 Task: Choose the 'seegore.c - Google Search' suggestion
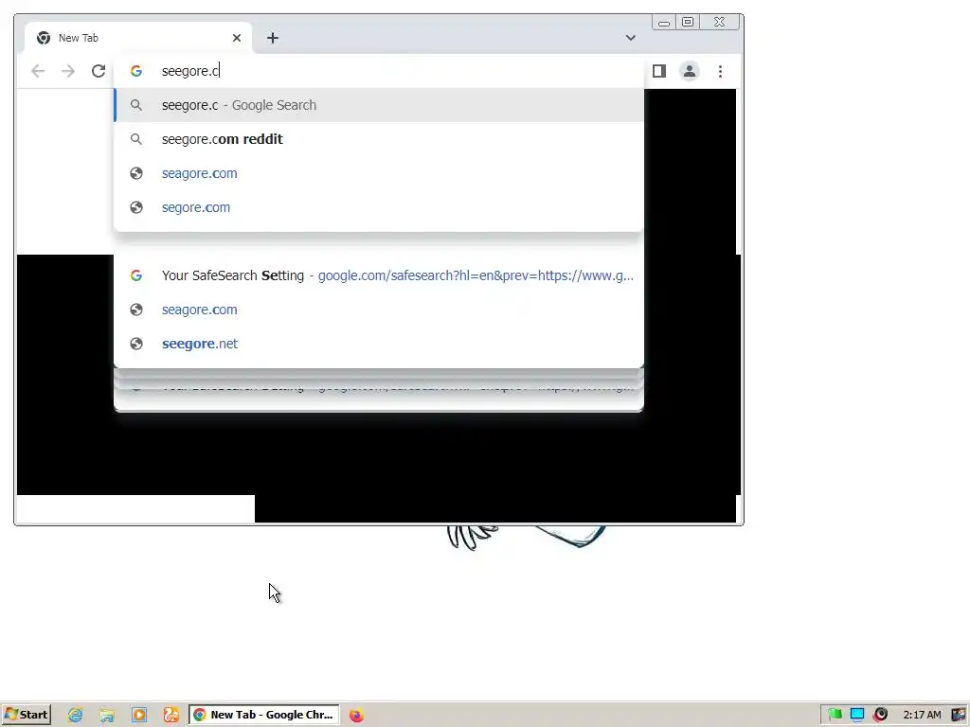tap(379, 105)
